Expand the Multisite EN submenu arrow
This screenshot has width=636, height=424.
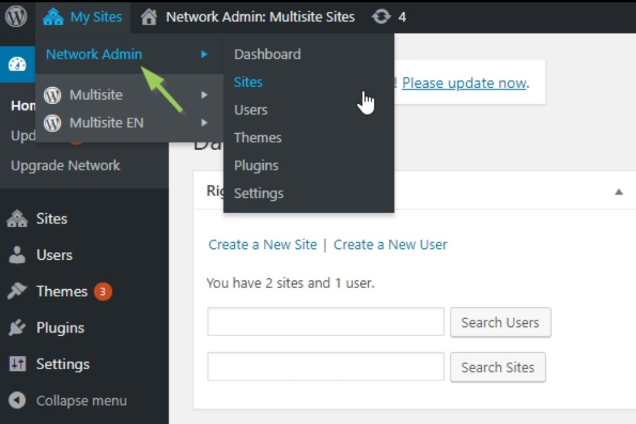204,123
